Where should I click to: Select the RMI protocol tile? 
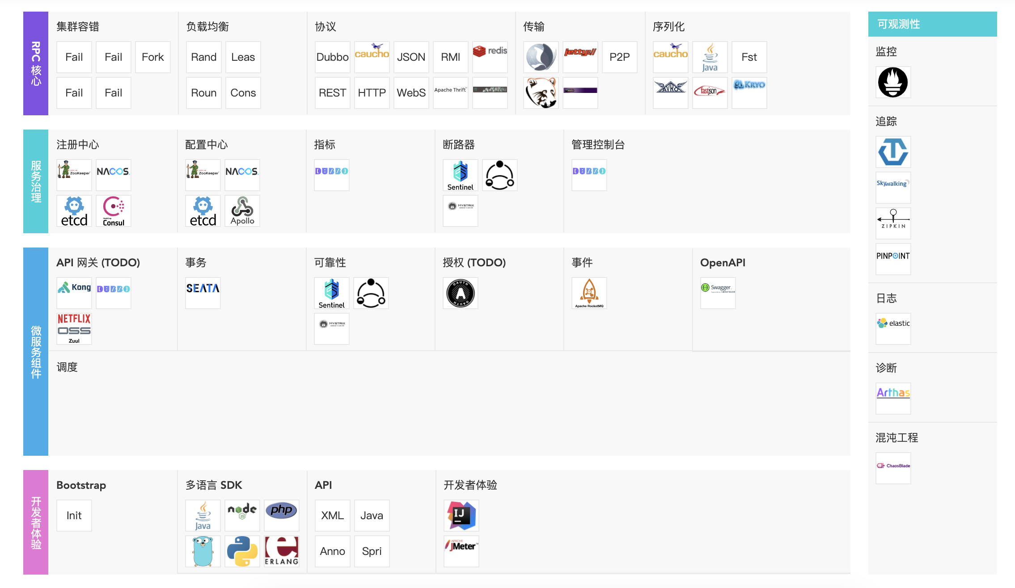click(x=450, y=57)
